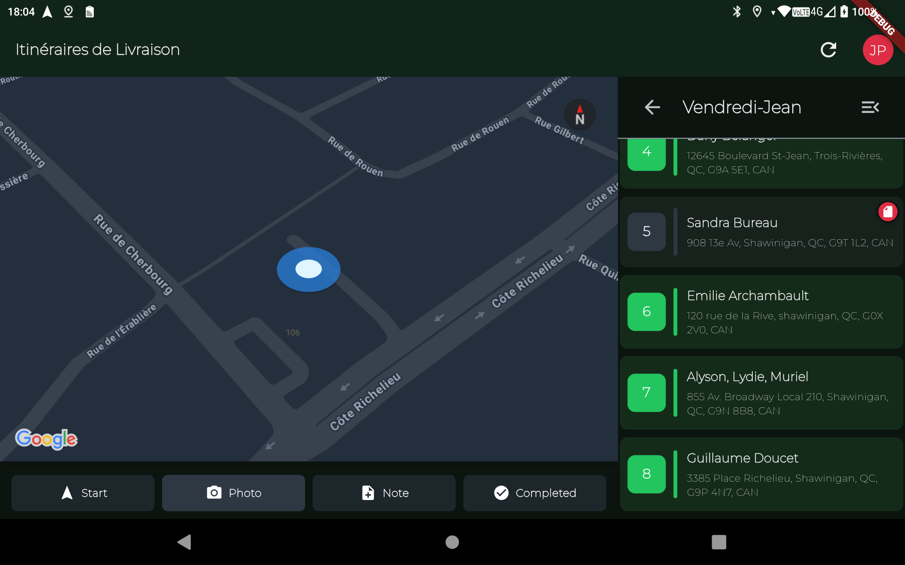
Task: Tap the grey number 5 stop badge
Action: (646, 232)
